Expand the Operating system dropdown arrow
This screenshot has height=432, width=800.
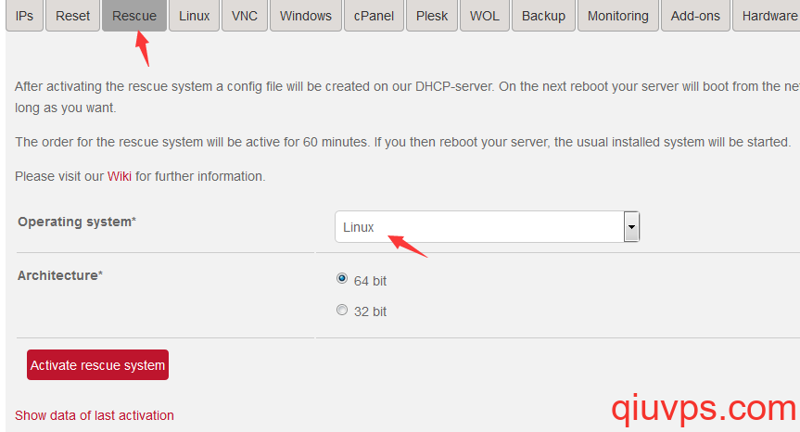pos(631,226)
